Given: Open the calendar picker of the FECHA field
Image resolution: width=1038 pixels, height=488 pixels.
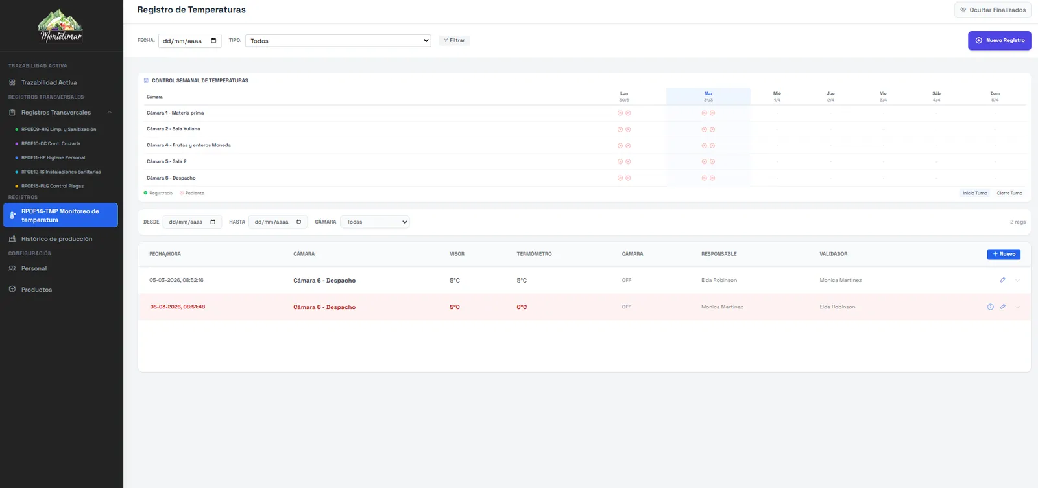Looking at the screenshot, I should point(213,41).
